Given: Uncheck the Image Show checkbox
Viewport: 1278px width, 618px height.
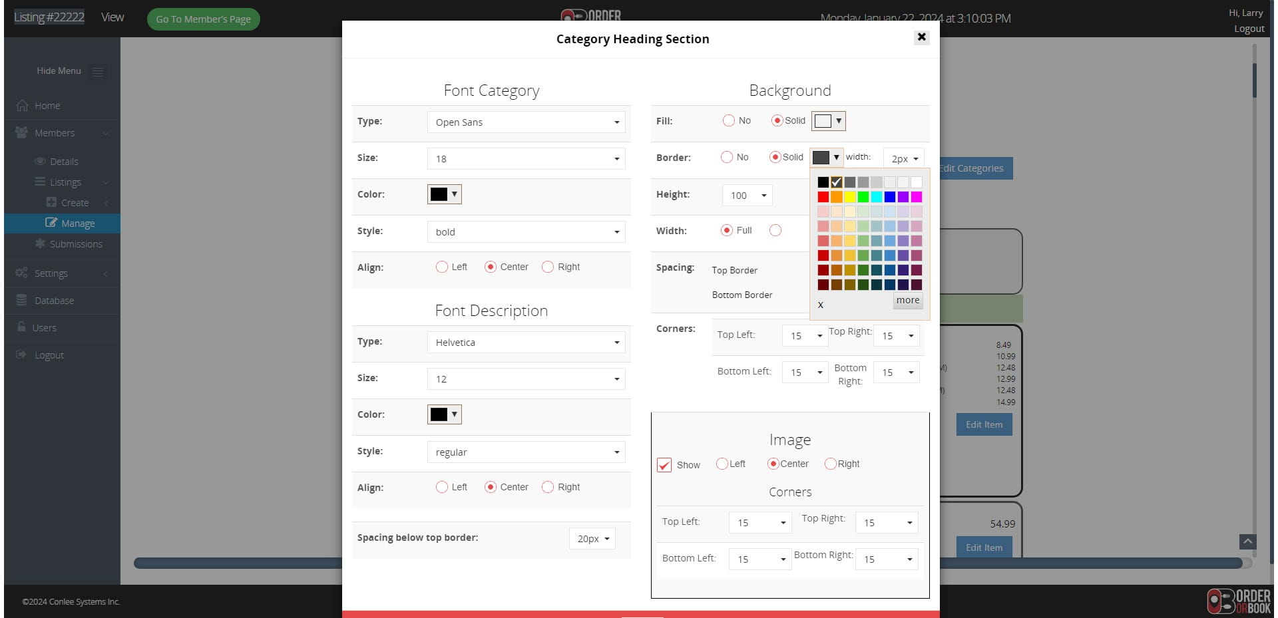Looking at the screenshot, I should point(664,465).
